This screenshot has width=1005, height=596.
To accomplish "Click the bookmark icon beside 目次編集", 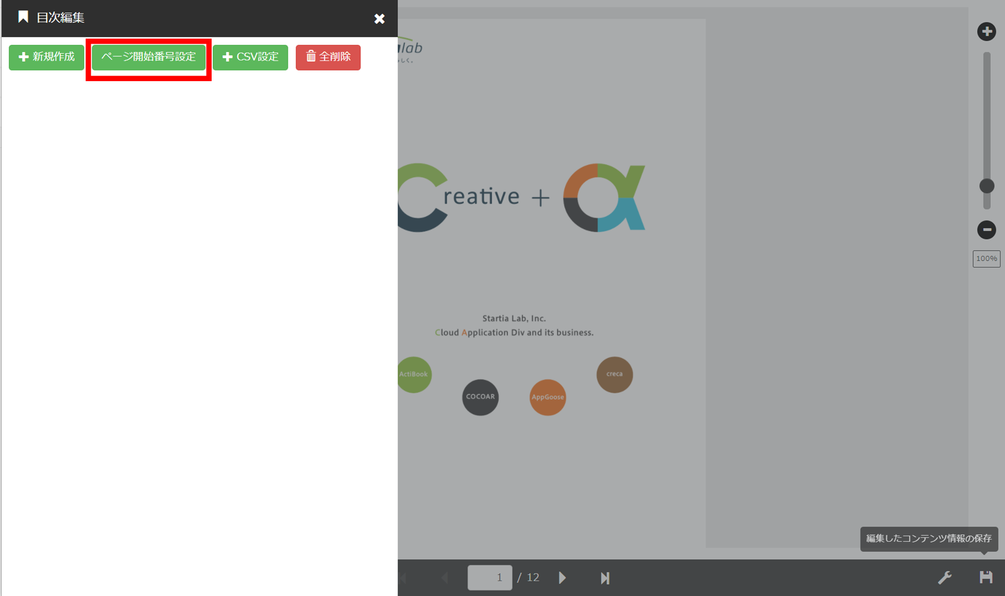I will [x=23, y=17].
